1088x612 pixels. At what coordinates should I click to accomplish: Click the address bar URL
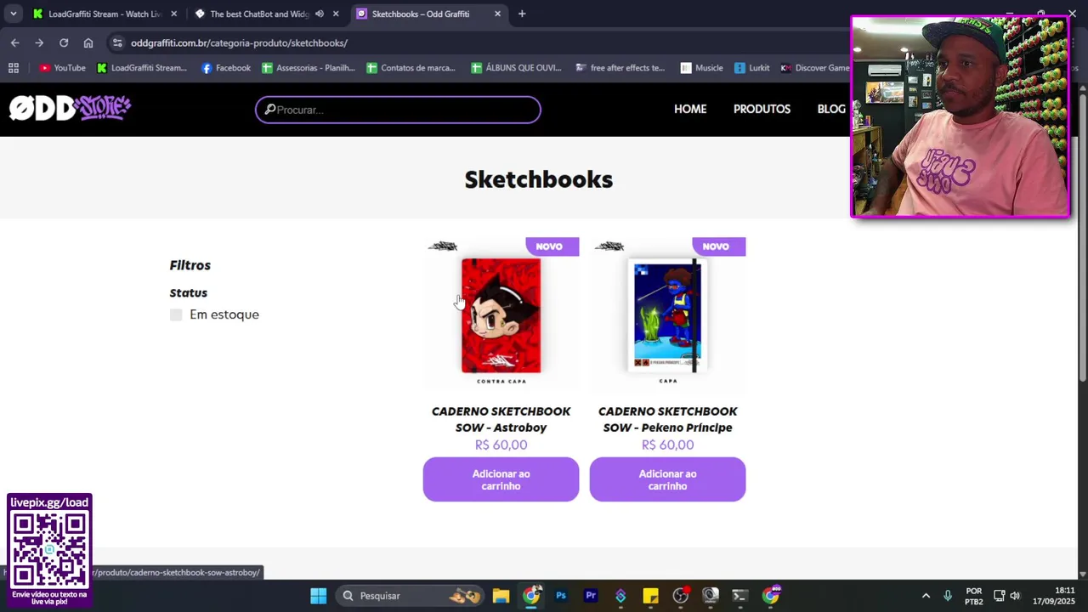239,42
